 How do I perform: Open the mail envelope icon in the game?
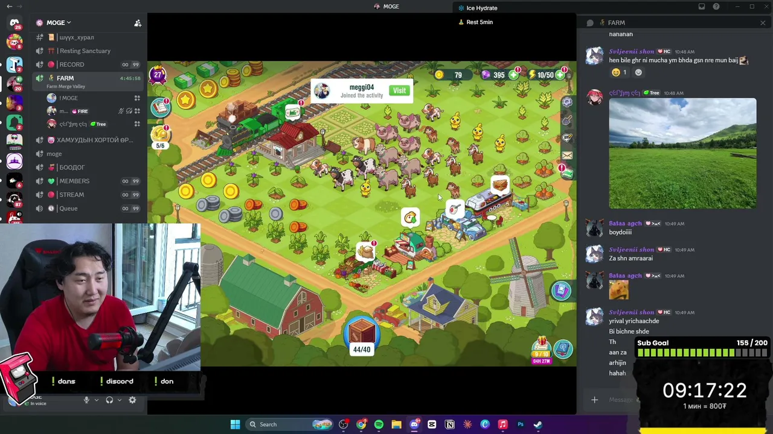point(567,156)
